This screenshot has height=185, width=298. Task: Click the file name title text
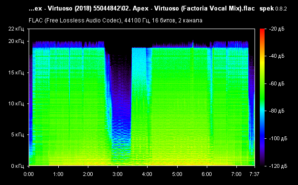click(141, 9)
